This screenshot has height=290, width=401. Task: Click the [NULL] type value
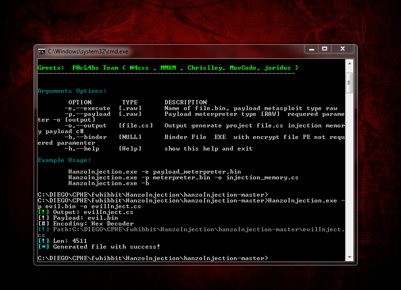click(x=130, y=137)
